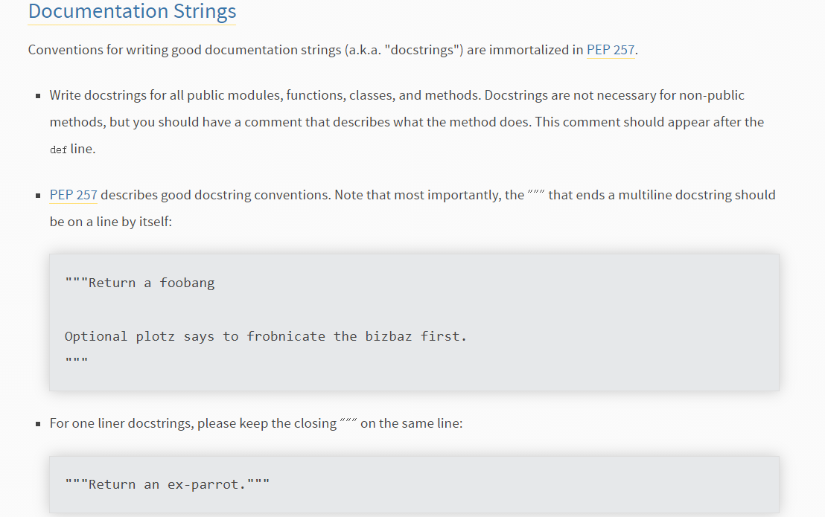Viewport: 825px width, 517px height.
Task: Click italic triple quotes after "keep the closing"
Action: pyautogui.click(x=348, y=421)
